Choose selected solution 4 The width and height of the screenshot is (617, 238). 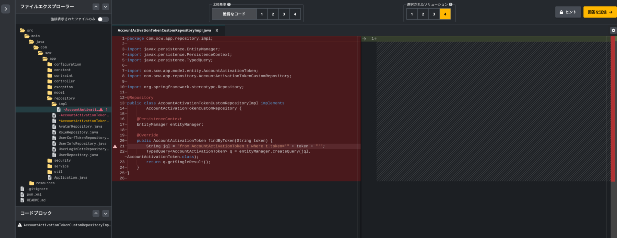[x=445, y=14]
